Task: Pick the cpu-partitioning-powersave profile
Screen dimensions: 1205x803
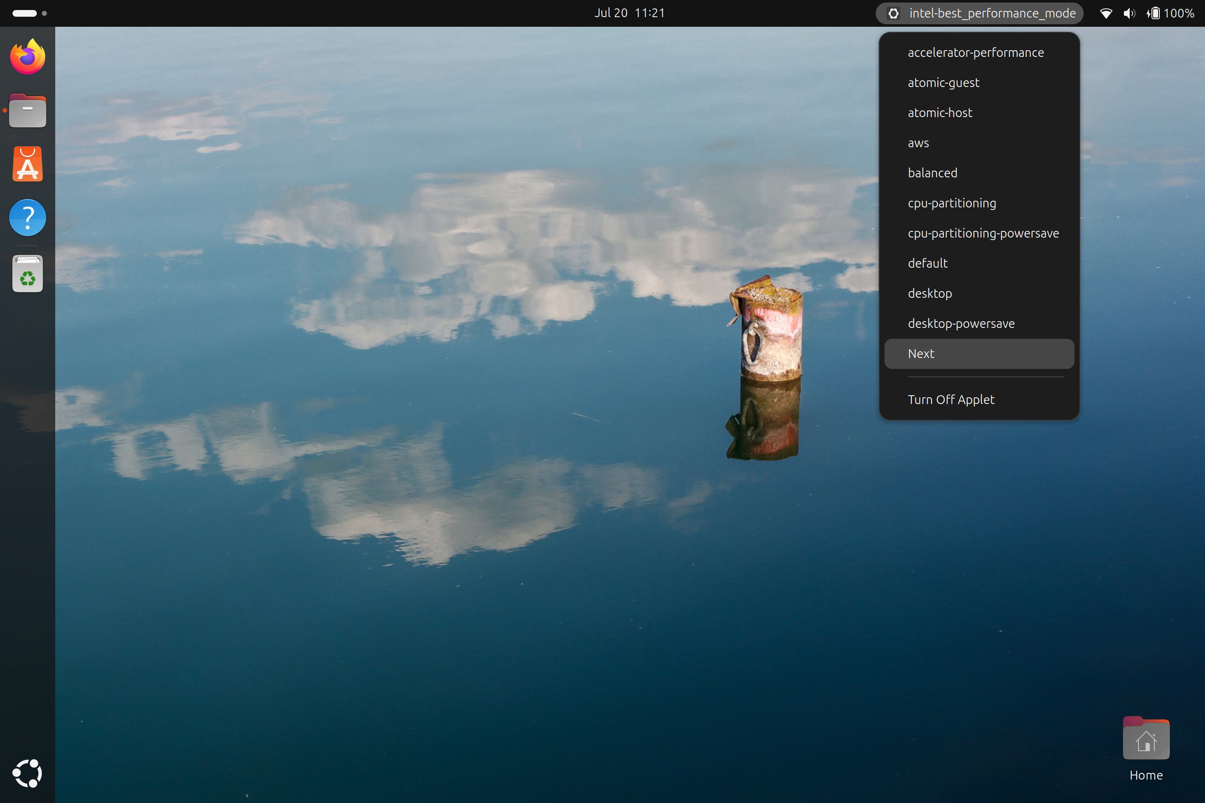Action: pyautogui.click(x=983, y=233)
